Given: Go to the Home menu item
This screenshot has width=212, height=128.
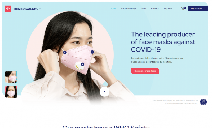Looking at the screenshot, I should coord(113,8).
